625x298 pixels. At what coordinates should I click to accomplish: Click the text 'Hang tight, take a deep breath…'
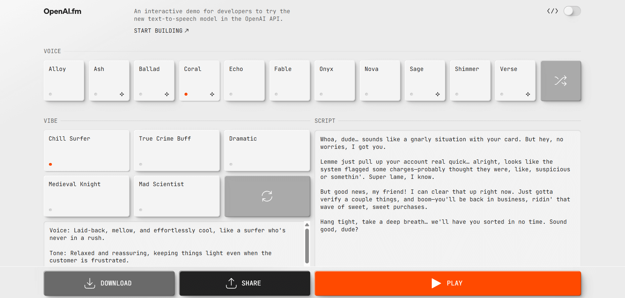374,222
